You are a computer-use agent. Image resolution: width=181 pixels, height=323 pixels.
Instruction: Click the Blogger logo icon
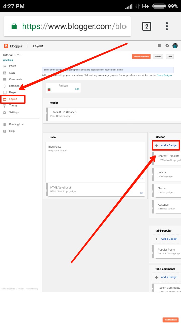point(6,46)
